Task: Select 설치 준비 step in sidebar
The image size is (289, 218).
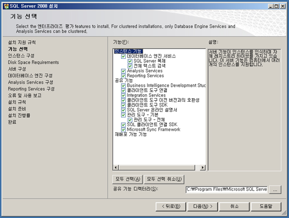Action: point(17,109)
